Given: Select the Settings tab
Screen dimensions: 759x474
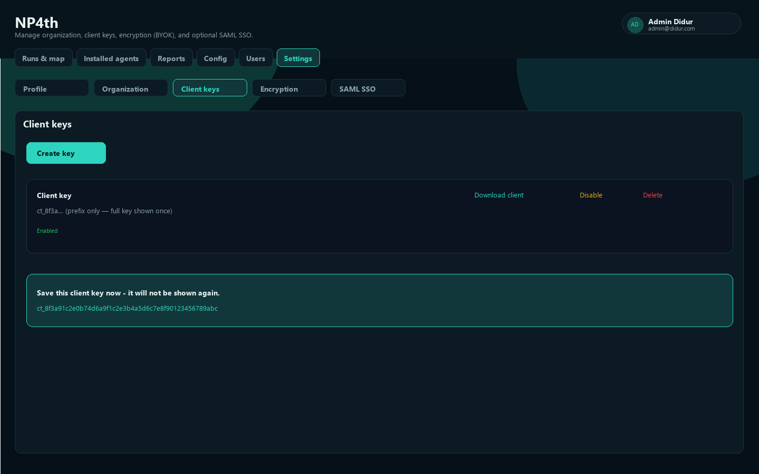Looking at the screenshot, I should (298, 58).
